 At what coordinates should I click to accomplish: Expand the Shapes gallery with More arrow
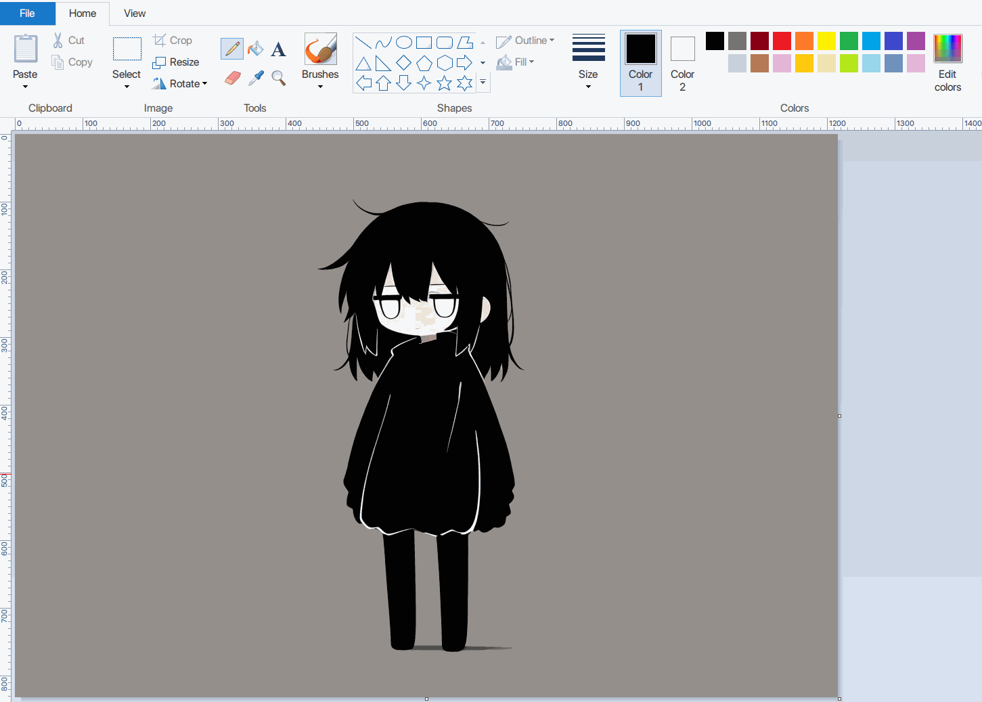(483, 82)
